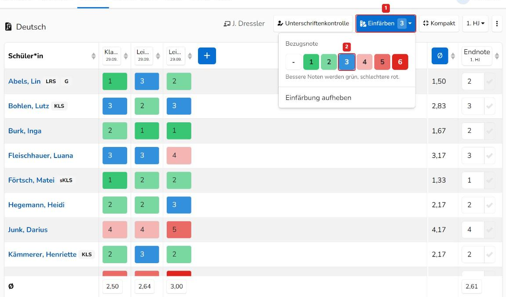Open student Junk, Darius
Image resolution: width=506 pixels, height=297 pixels.
coord(28,230)
